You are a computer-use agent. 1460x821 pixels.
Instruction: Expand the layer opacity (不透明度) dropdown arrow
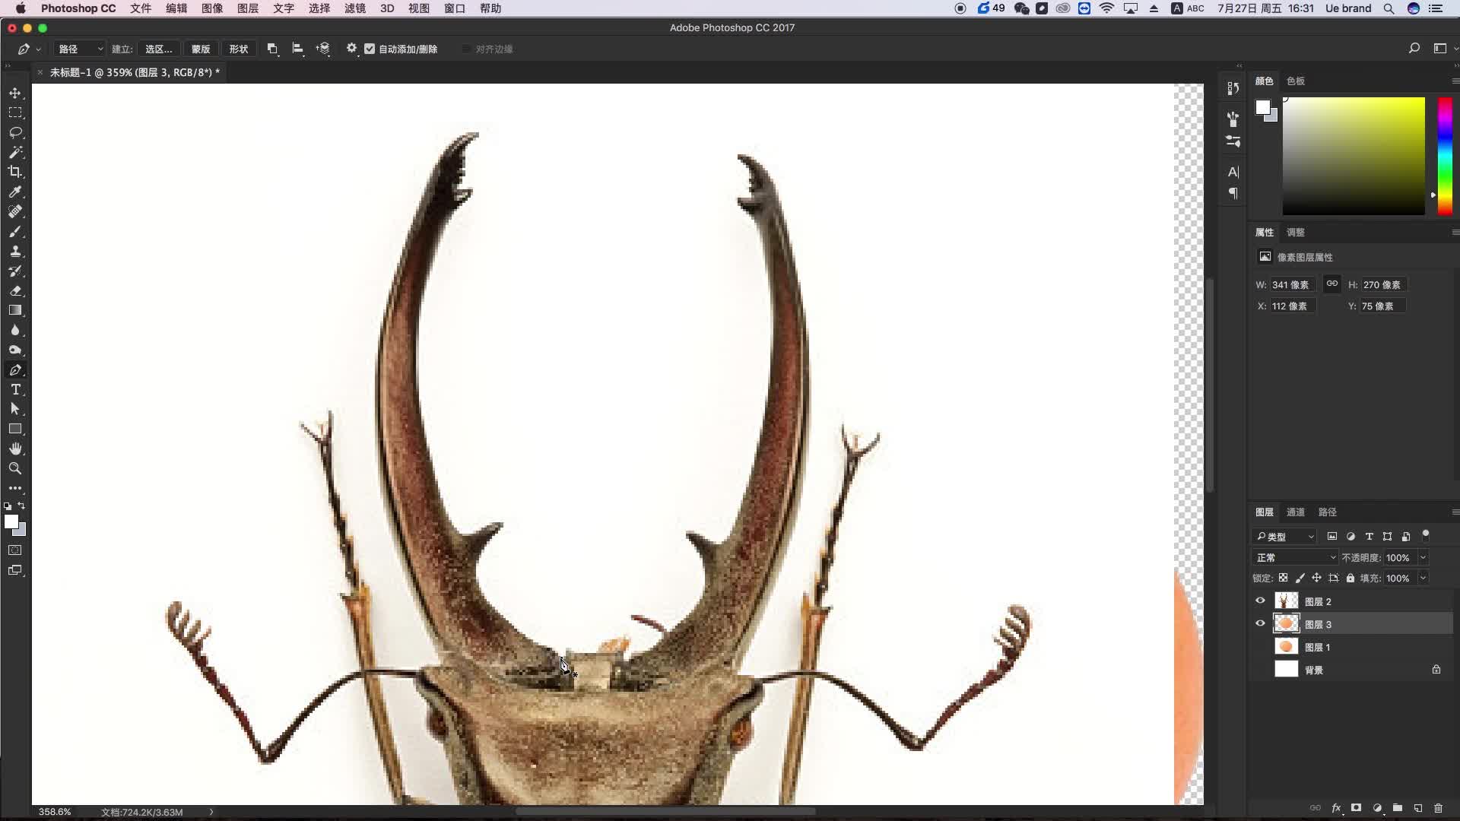pos(1423,557)
